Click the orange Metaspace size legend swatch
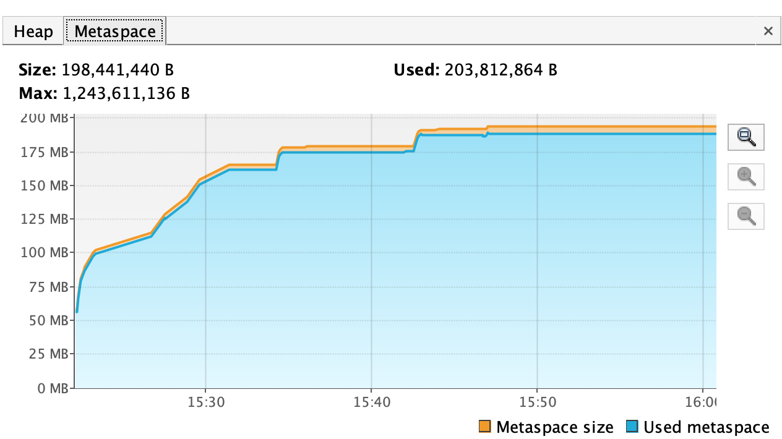Screen dimensions: 782x439 click(x=485, y=427)
